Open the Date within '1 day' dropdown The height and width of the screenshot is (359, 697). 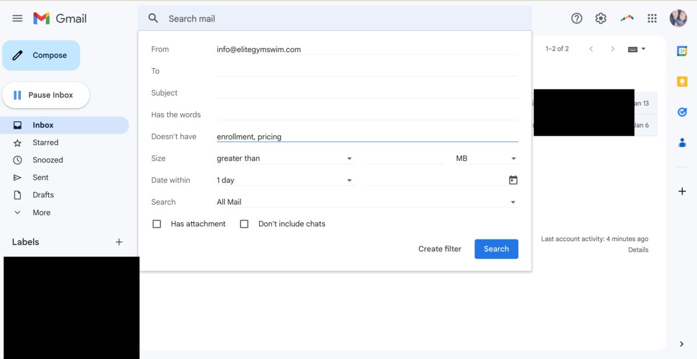(285, 180)
